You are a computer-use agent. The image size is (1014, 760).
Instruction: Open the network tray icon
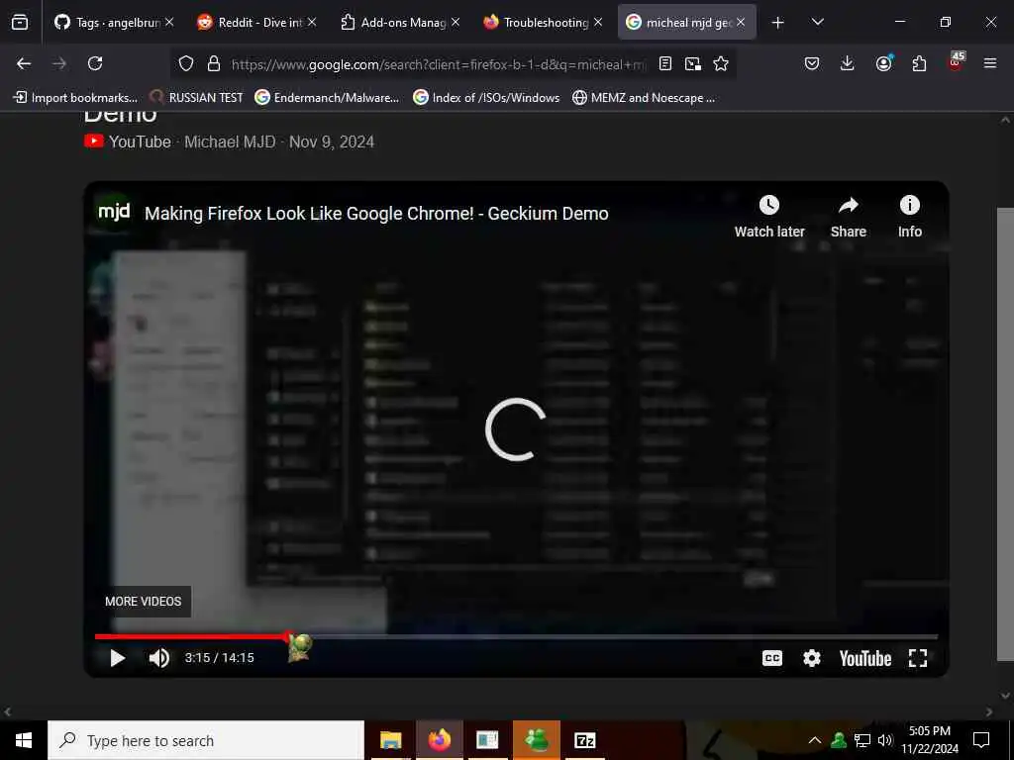(862, 740)
